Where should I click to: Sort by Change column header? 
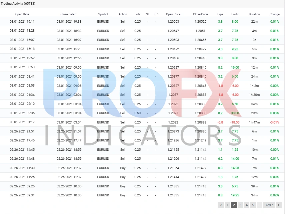(x=274, y=14)
